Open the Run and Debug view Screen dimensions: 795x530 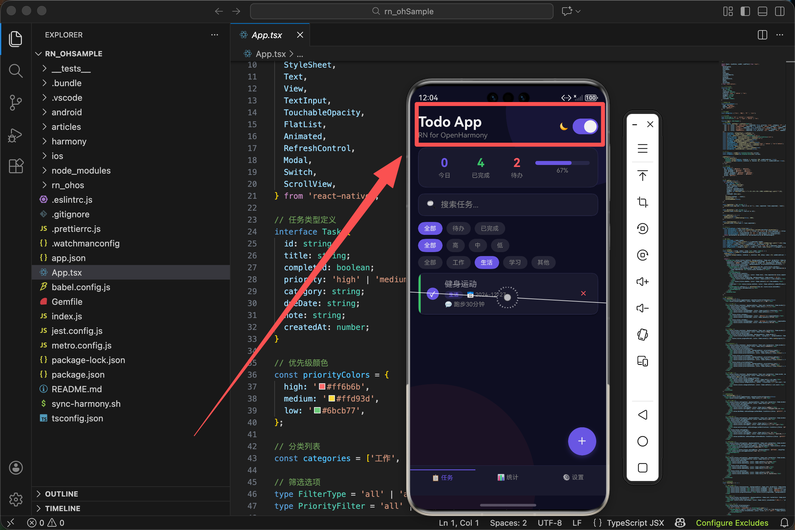tap(15, 135)
